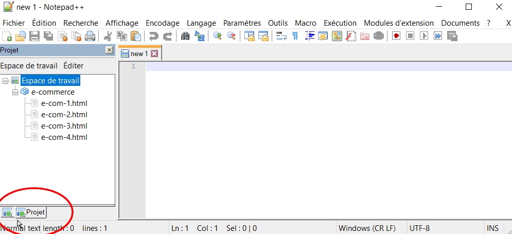
Task: Toggle word wrap toolbar icon
Action: [x=281, y=36]
